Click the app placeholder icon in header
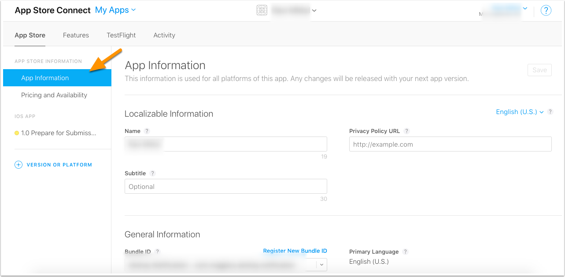The height and width of the screenshot is (277, 565). (262, 11)
